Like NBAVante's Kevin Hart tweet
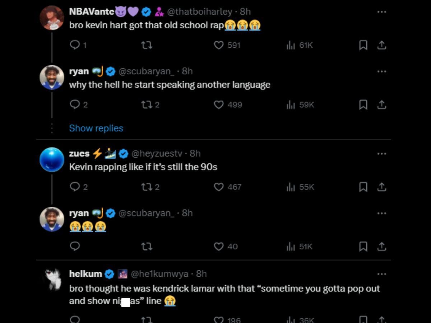This screenshot has height=323, width=431. click(x=219, y=45)
